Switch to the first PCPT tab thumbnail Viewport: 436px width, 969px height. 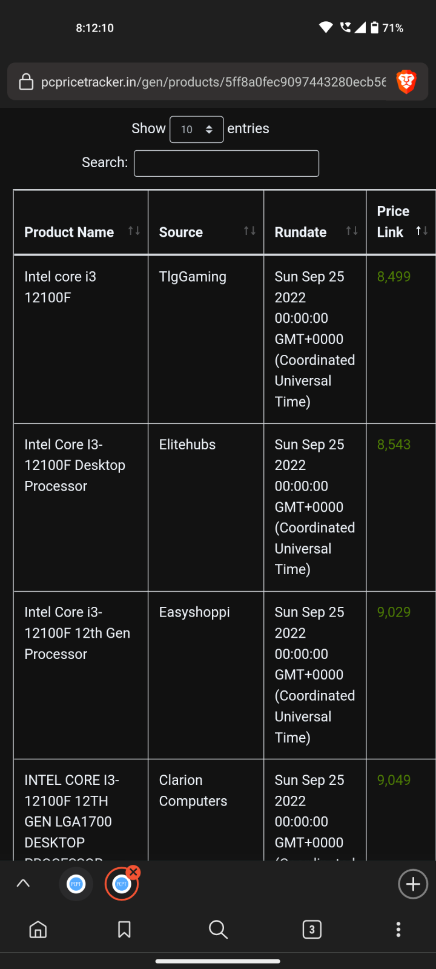point(76,884)
